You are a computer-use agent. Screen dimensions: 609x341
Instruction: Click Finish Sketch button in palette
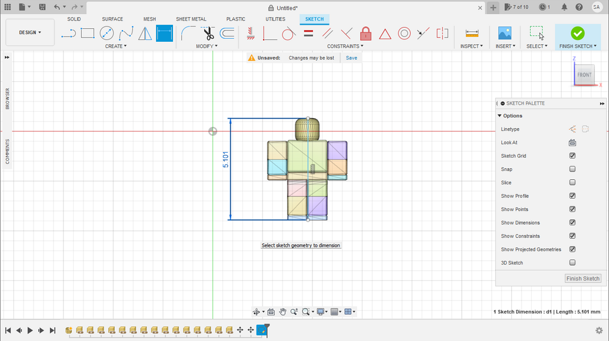pyautogui.click(x=583, y=279)
